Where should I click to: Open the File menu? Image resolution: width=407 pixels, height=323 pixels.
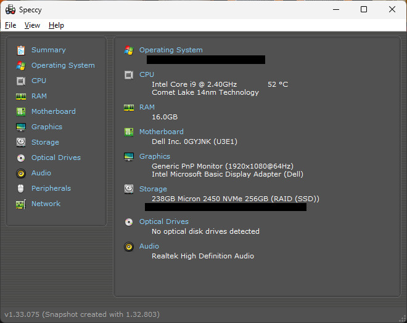(x=10, y=25)
